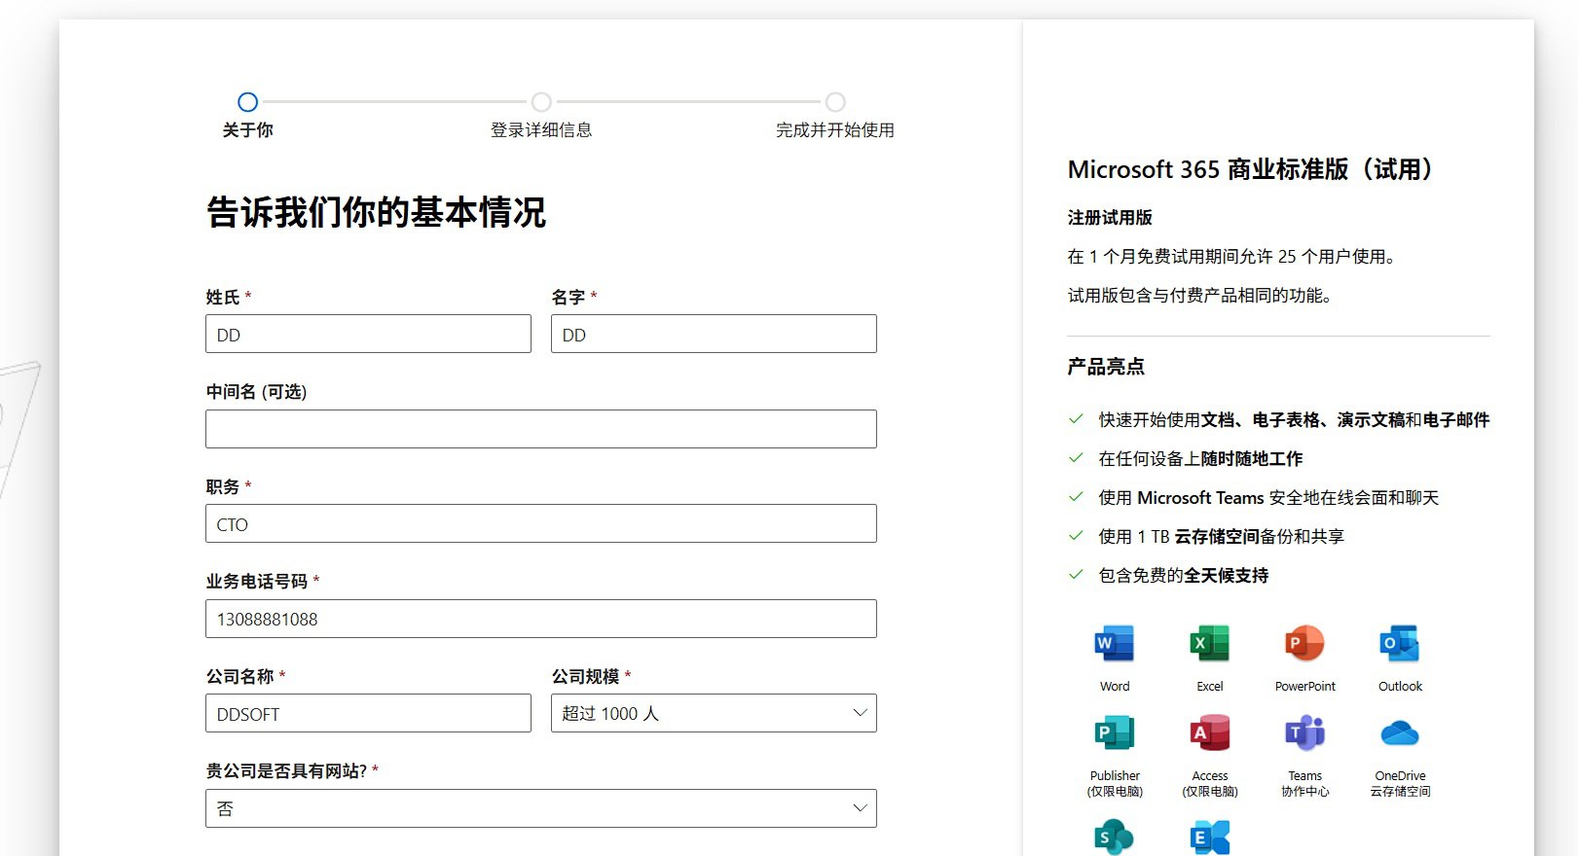Viewport: 1578px width, 856px height.
Task: Expand the 贵公司是否具有网站 dropdown
Action: coord(540,808)
